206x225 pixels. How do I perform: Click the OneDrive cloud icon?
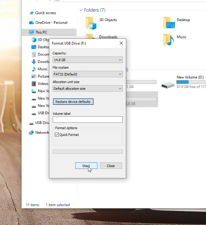[x=31, y=23]
